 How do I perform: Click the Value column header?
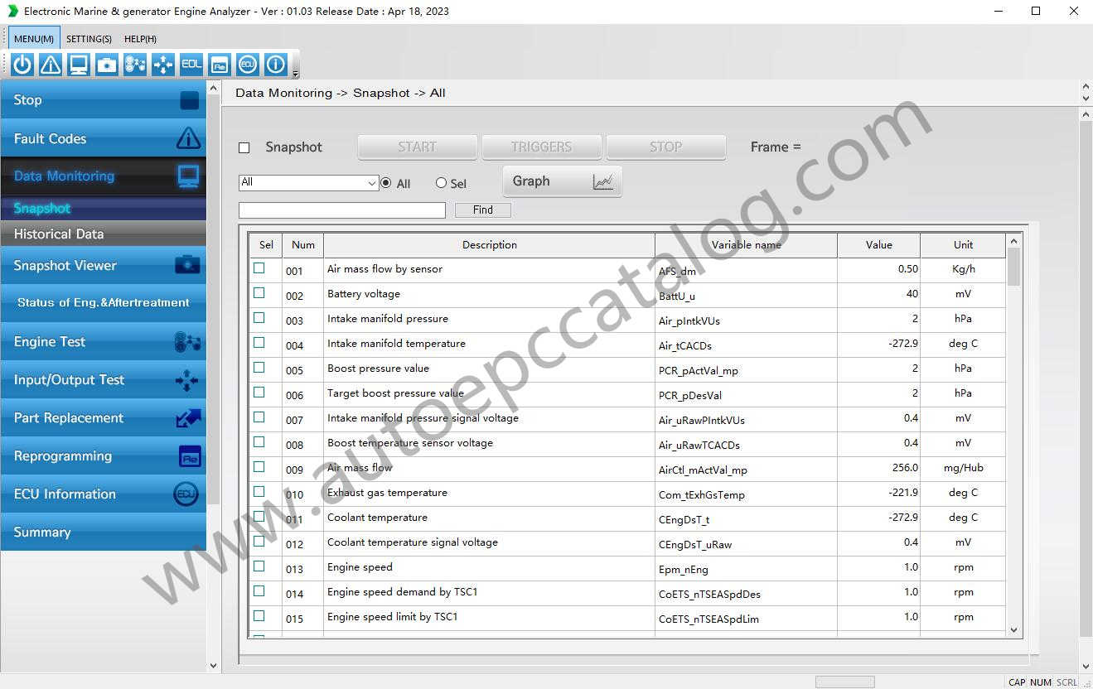click(x=878, y=245)
